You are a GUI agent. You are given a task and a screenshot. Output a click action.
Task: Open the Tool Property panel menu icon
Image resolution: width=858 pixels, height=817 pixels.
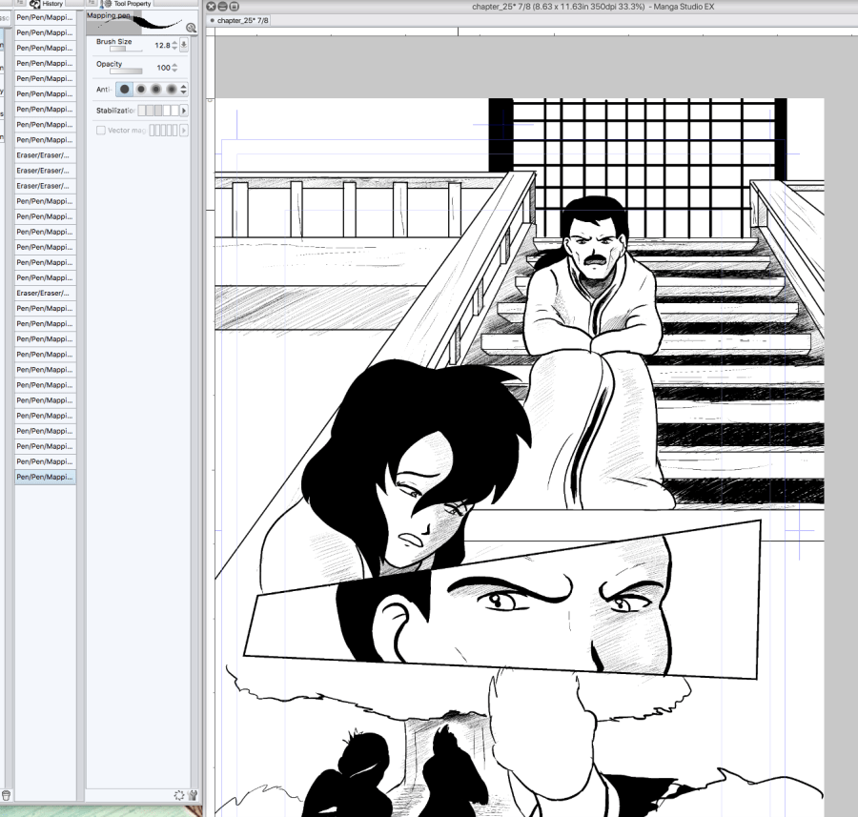pos(91,4)
